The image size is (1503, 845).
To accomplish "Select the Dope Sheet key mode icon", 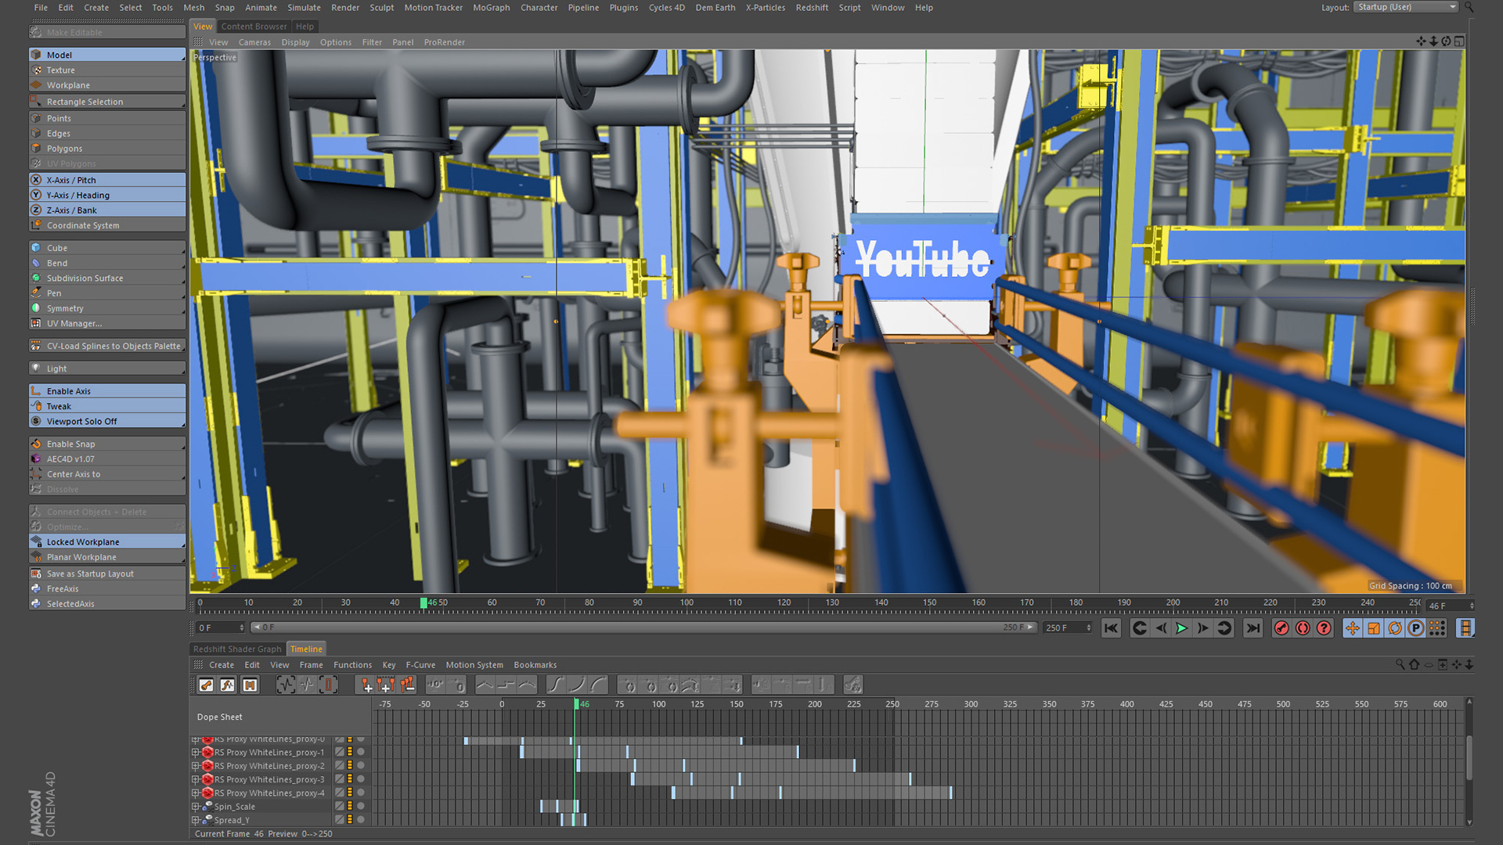I will [x=206, y=685].
